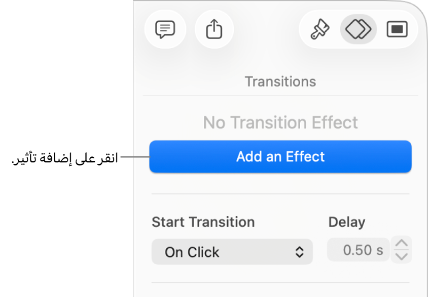Click the divider line below Transitions heading
429x297 pixels.
pos(280,96)
